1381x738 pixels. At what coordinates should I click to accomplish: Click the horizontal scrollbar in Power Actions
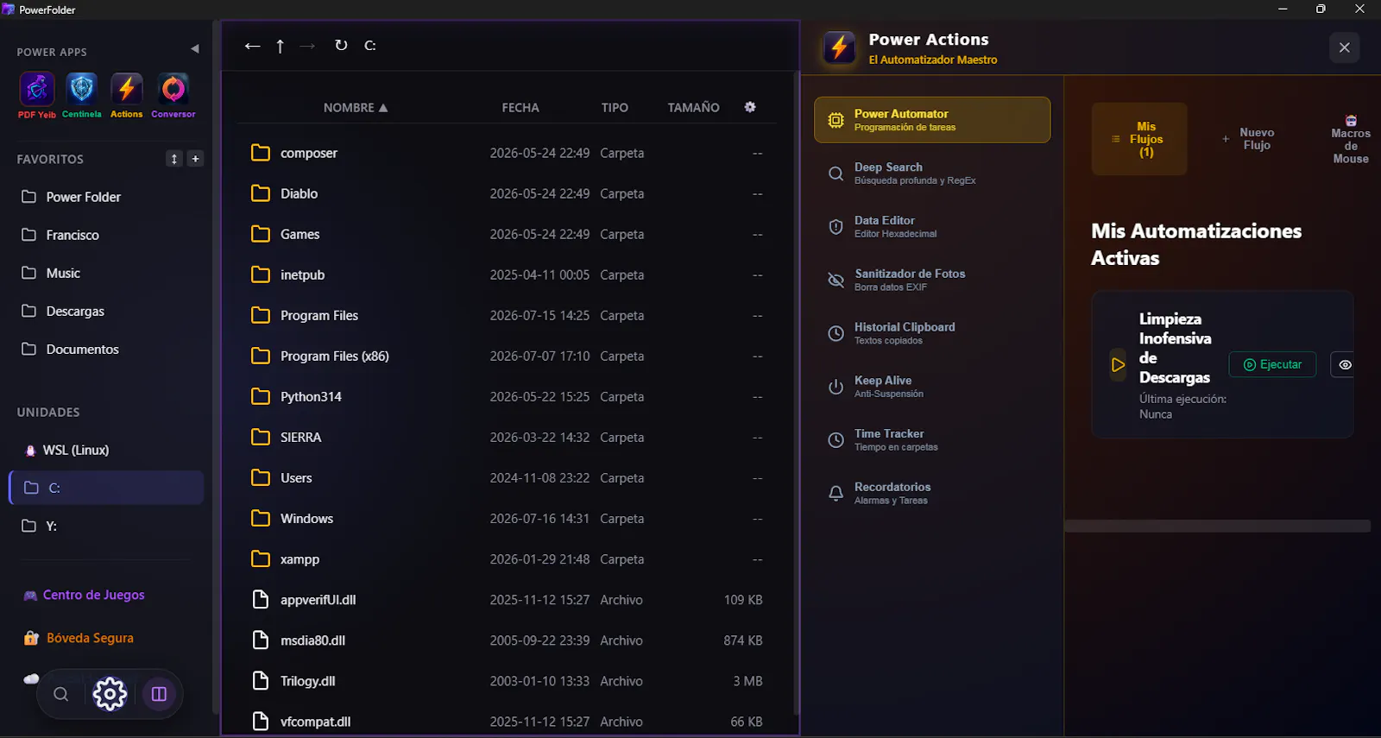[x=1218, y=526]
